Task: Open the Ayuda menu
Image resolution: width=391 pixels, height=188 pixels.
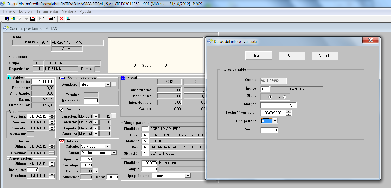Action: 85,11
